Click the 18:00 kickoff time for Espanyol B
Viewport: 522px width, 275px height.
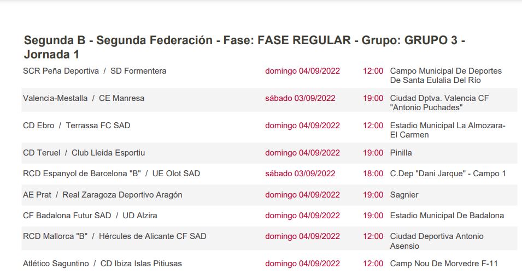pyautogui.click(x=373, y=174)
